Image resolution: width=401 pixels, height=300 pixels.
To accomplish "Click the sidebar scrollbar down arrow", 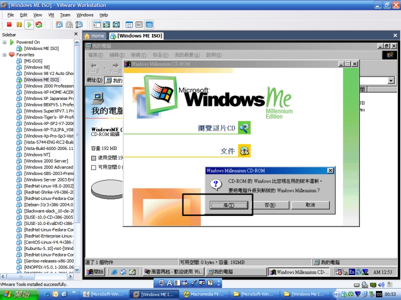I will (x=77, y=269).
